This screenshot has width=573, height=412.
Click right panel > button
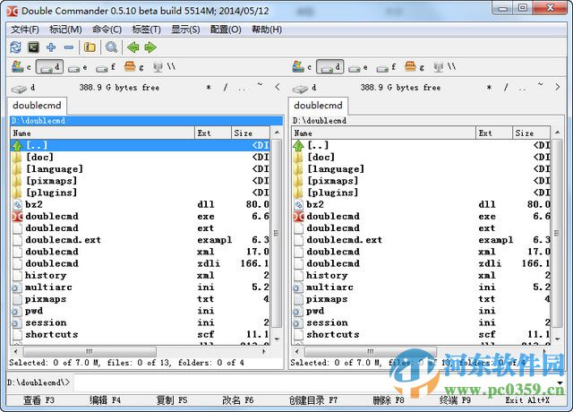click(558, 88)
